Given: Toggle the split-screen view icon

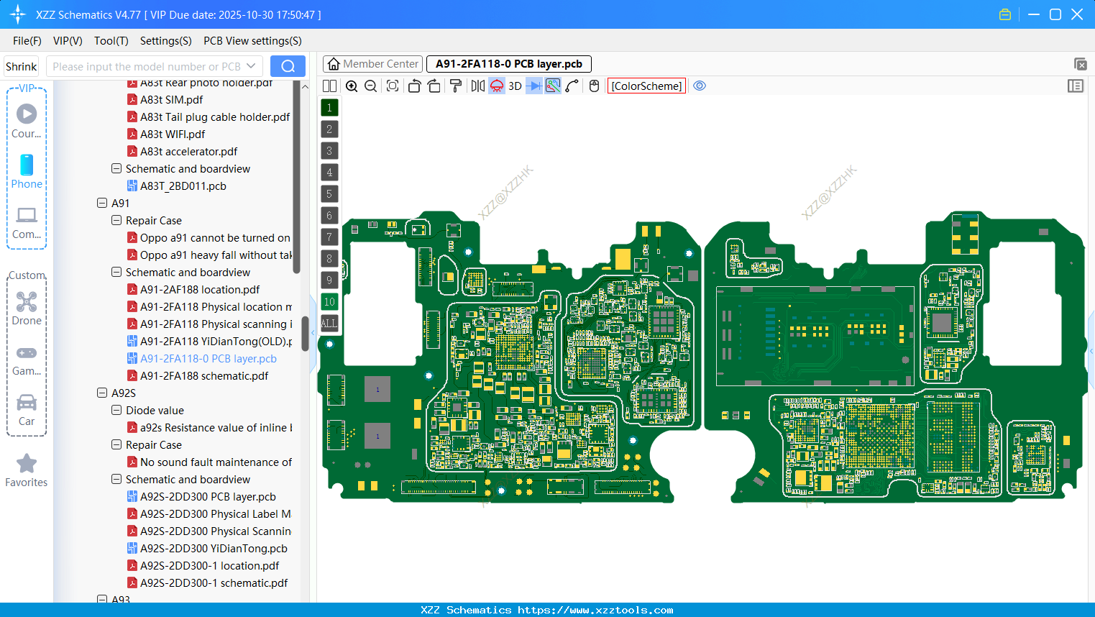Looking at the screenshot, I should pyautogui.click(x=329, y=86).
